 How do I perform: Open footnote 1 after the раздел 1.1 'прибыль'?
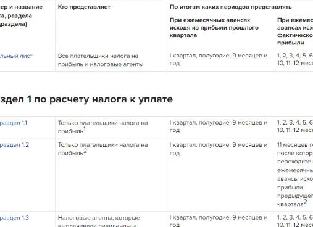tap(85, 130)
